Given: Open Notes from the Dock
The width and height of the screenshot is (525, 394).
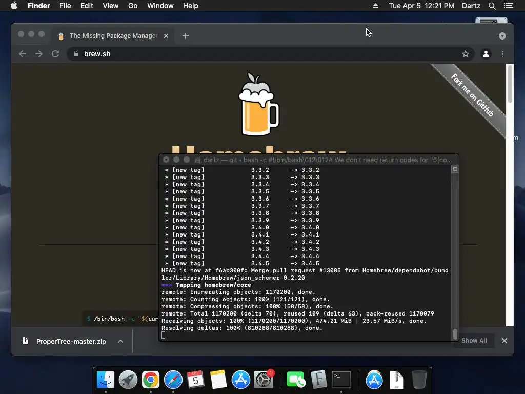Looking at the screenshot, I should pos(218,380).
